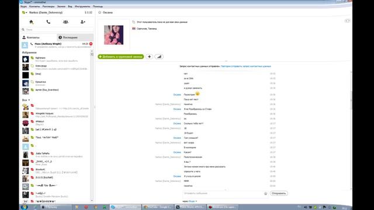Click the chat history scrollbar thumb
The image size is (374, 210).
point(351,100)
